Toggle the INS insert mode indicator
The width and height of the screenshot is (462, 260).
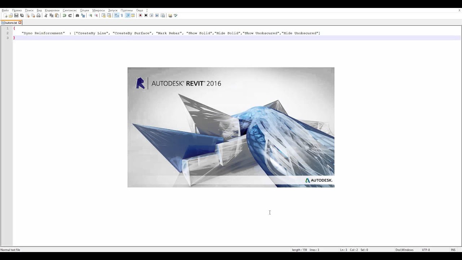pos(453,250)
